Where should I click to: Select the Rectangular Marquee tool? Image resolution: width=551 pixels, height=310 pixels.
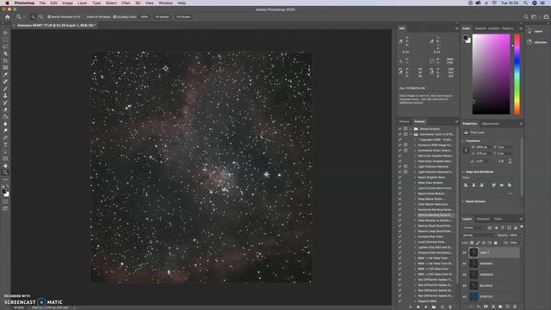5,40
